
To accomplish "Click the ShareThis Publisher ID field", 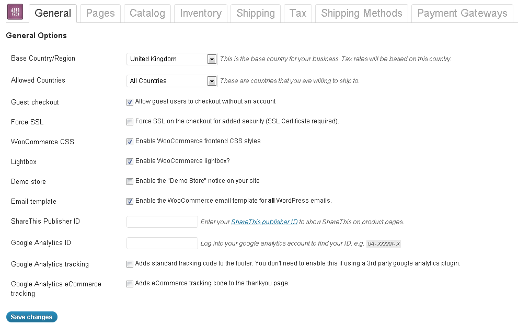I will [162, 222].
